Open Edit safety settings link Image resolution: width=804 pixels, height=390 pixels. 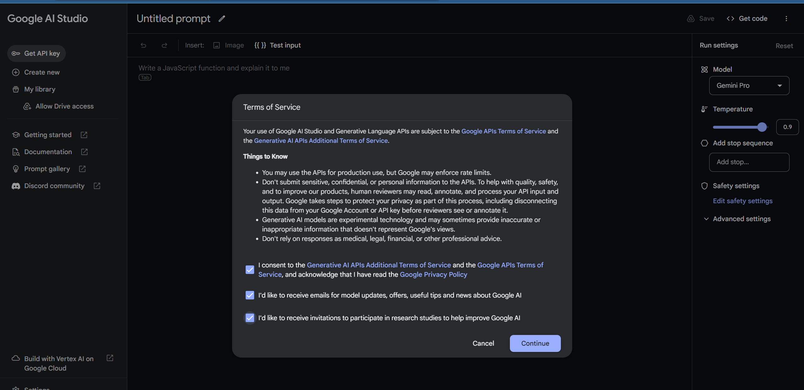[742, 201]
